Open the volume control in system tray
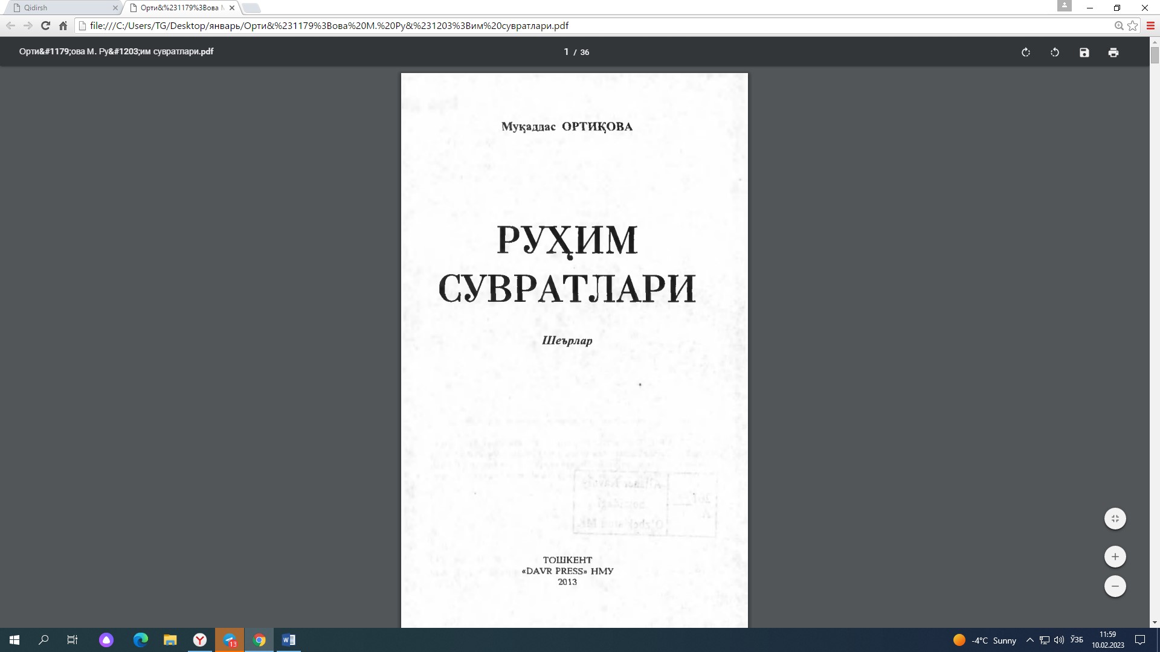The height and width of the screenshot is (652, 1160). [x=1059, y=640]
